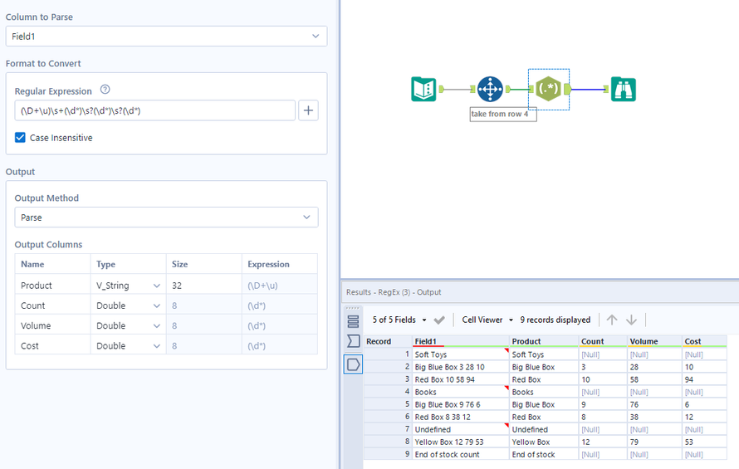This screenshot has height=469, width=739.
Task: Click the Volume name cell in Output Columns
Action: pyautogui.click(x=53, y=325)
